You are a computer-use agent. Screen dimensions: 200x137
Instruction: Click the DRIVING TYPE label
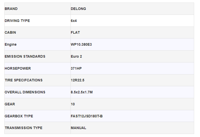17,21
